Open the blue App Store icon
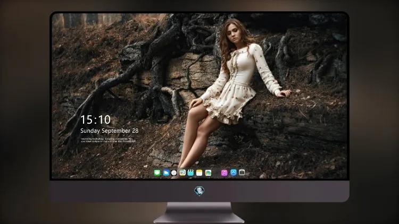 234,173
